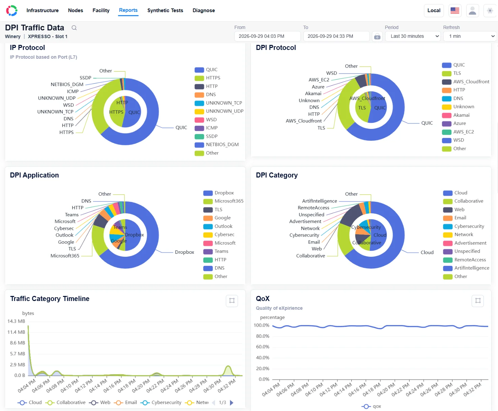Go to previous legend page in timeline

(x=213, y=403)
